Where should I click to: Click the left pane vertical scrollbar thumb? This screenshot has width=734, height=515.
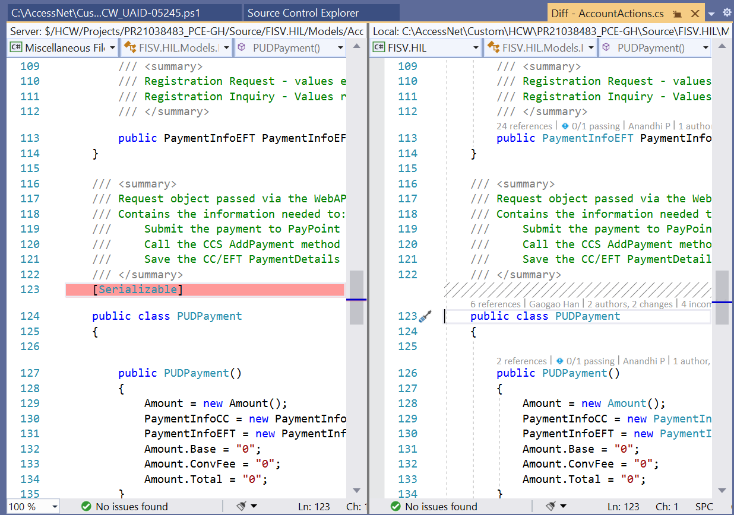pos(356,297)
